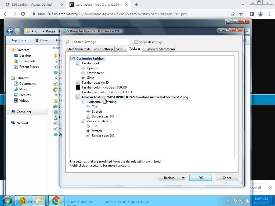Open the Windows Start orb
Image resolution: width=275 pixels, height=206 pixels.
click(x=7, y=201)
